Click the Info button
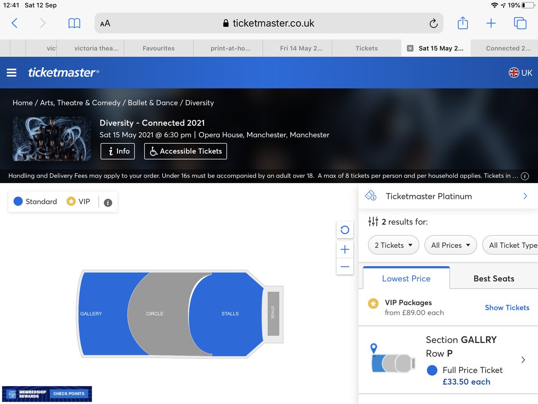 coord(117,151)
